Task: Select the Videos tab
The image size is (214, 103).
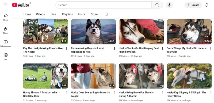Action: pyautogui.click(x=40, y=14)
